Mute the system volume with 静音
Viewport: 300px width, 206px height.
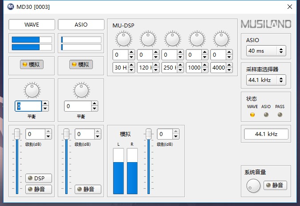click(x=275, y=185)
